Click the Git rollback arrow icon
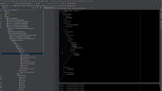Viewport: 162px width, 91px height. tap(66, 4)
